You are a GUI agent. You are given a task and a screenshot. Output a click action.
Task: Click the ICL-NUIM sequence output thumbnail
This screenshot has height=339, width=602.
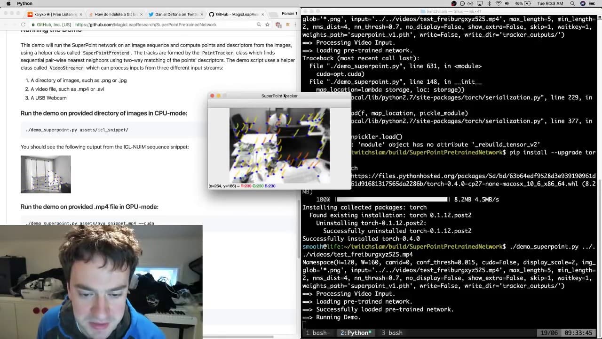(46, 174)
